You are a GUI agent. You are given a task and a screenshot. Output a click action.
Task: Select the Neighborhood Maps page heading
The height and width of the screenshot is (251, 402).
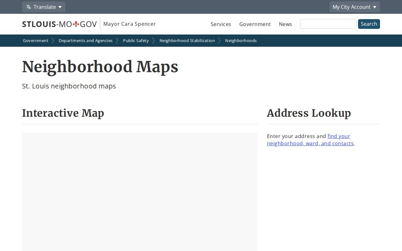click(100, 67)
